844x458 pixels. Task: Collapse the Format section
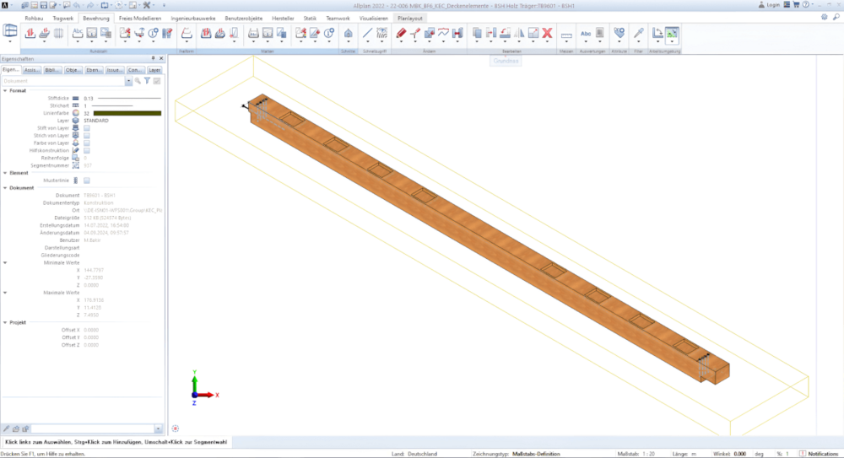pos(4,90)
